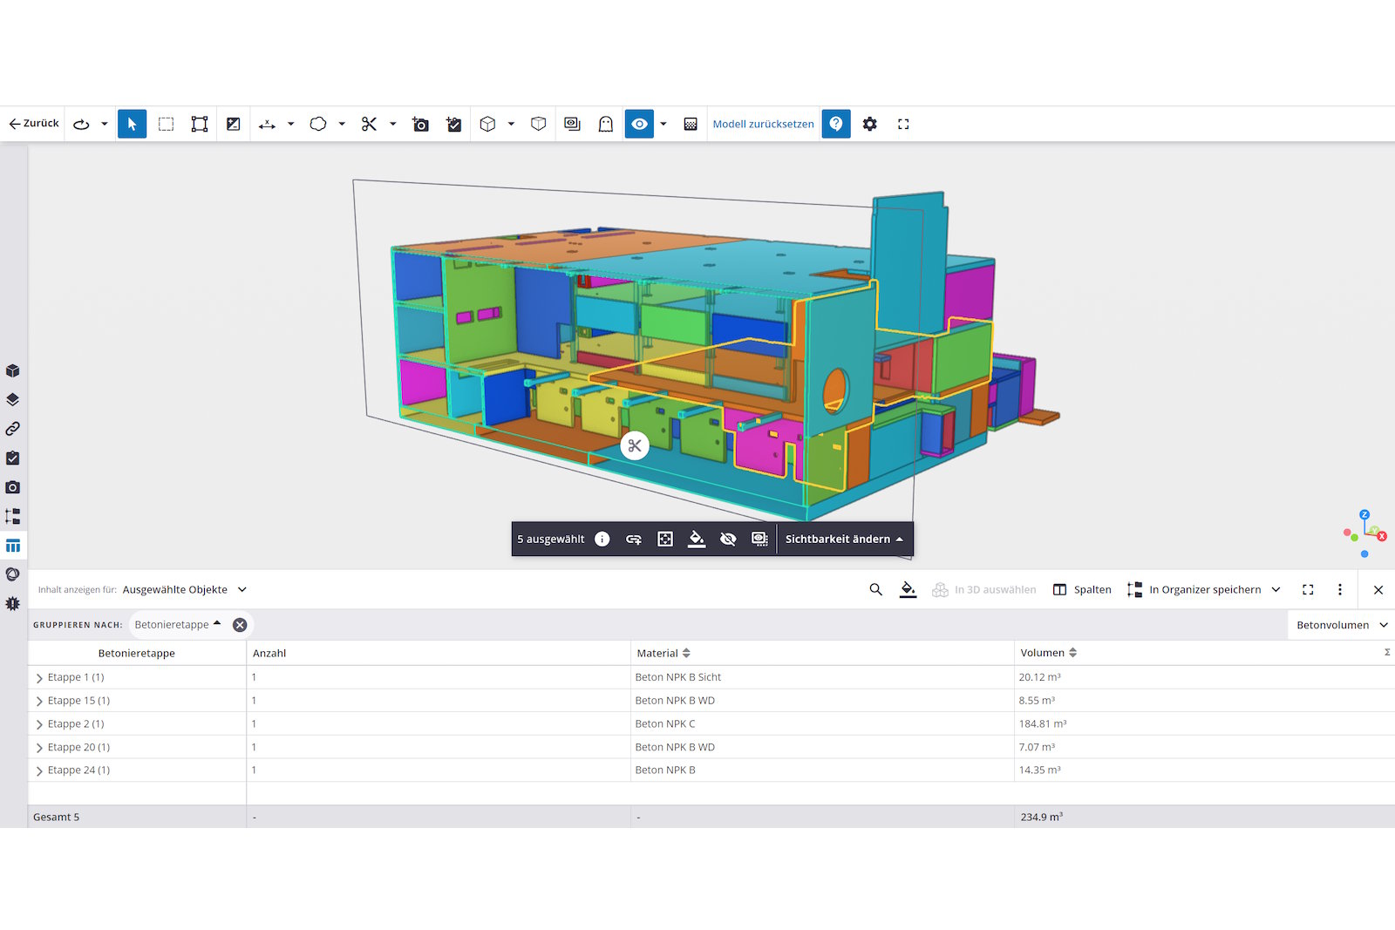
Task: Click the info icon beside '5 ausgewählt'
Action: pos(602,539)
